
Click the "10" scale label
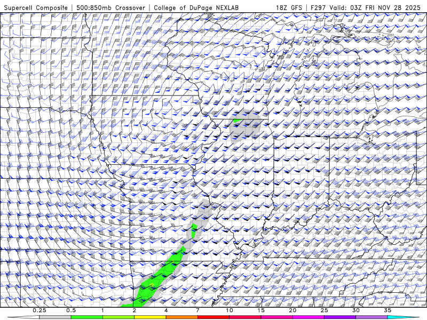tap(230, 310)
